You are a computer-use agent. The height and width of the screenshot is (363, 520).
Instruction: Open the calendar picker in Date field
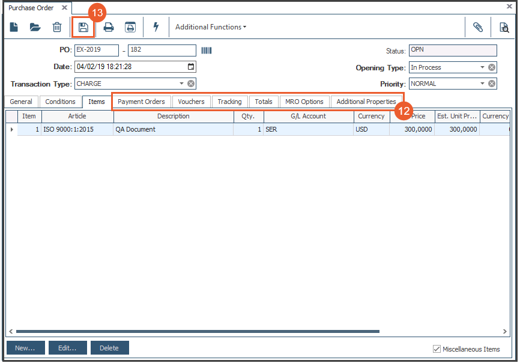(191, 67)
